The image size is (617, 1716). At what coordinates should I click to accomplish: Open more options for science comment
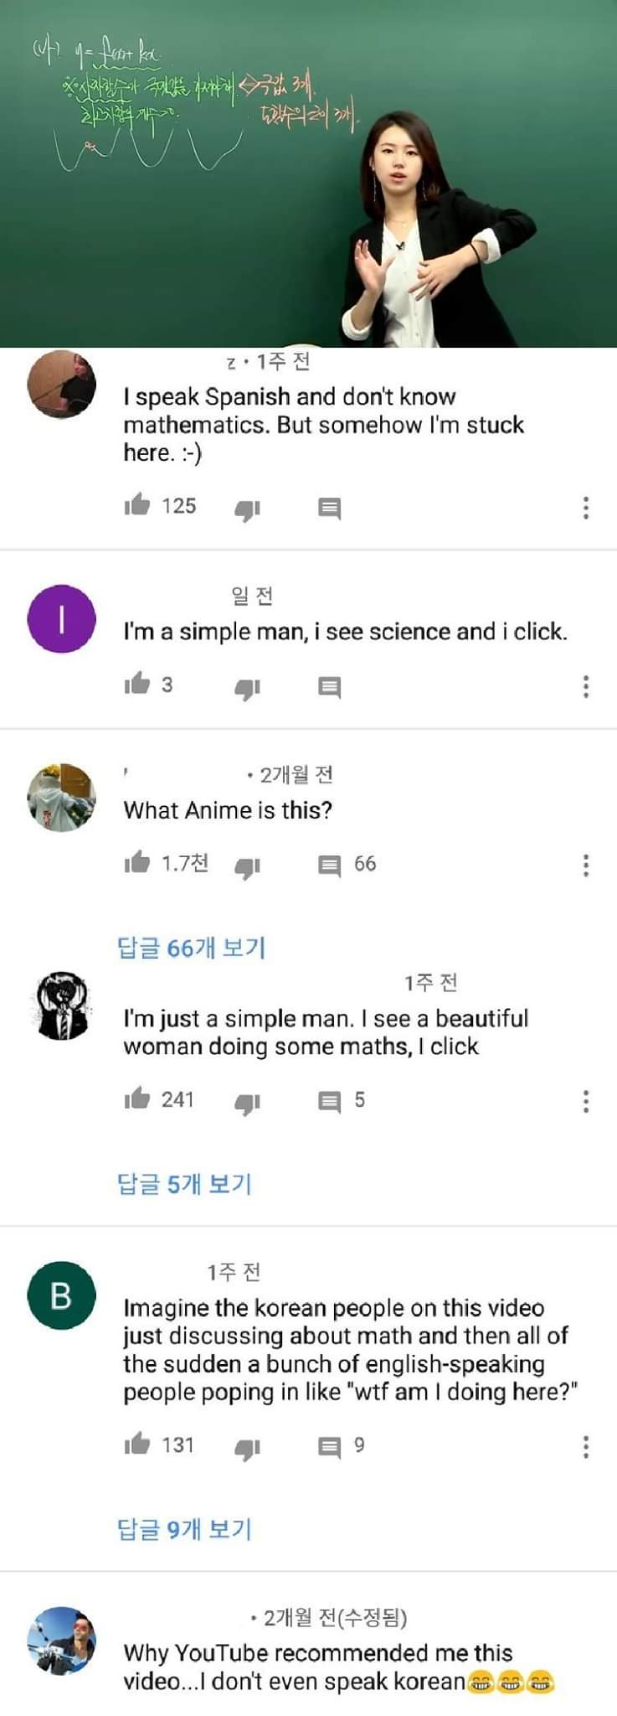586,686
